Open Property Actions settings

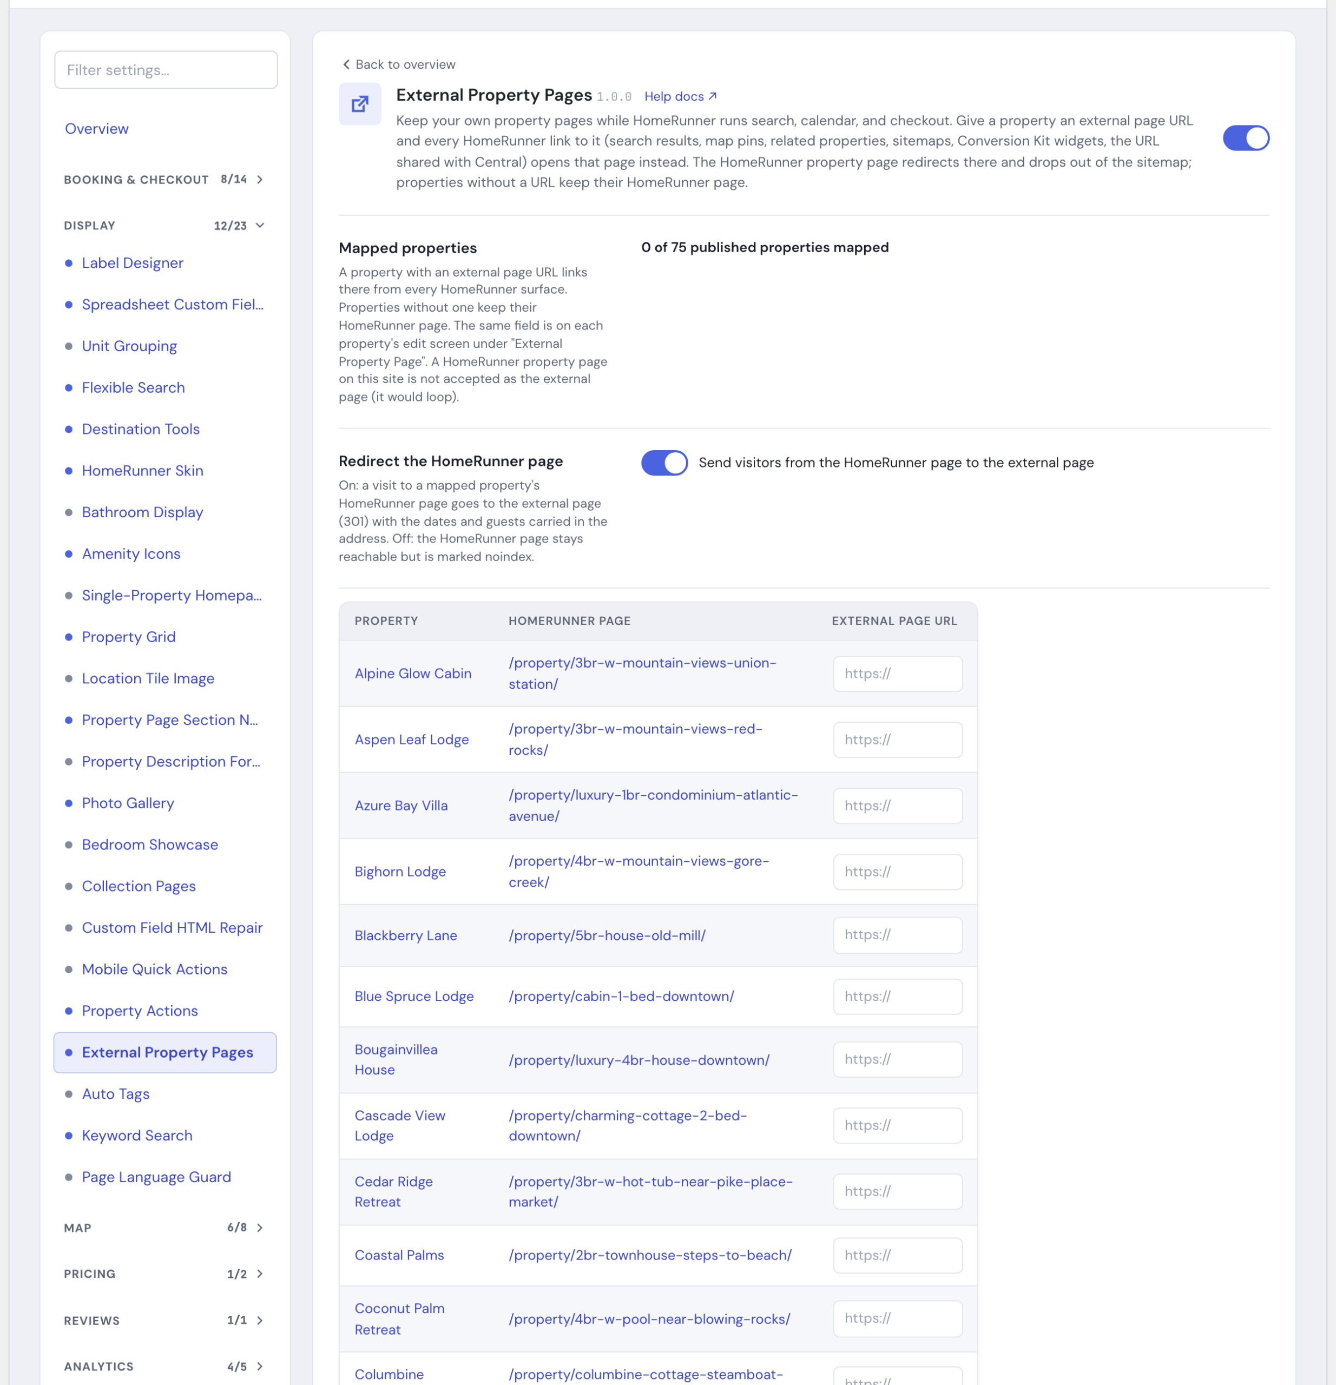tap(139, 1011)
